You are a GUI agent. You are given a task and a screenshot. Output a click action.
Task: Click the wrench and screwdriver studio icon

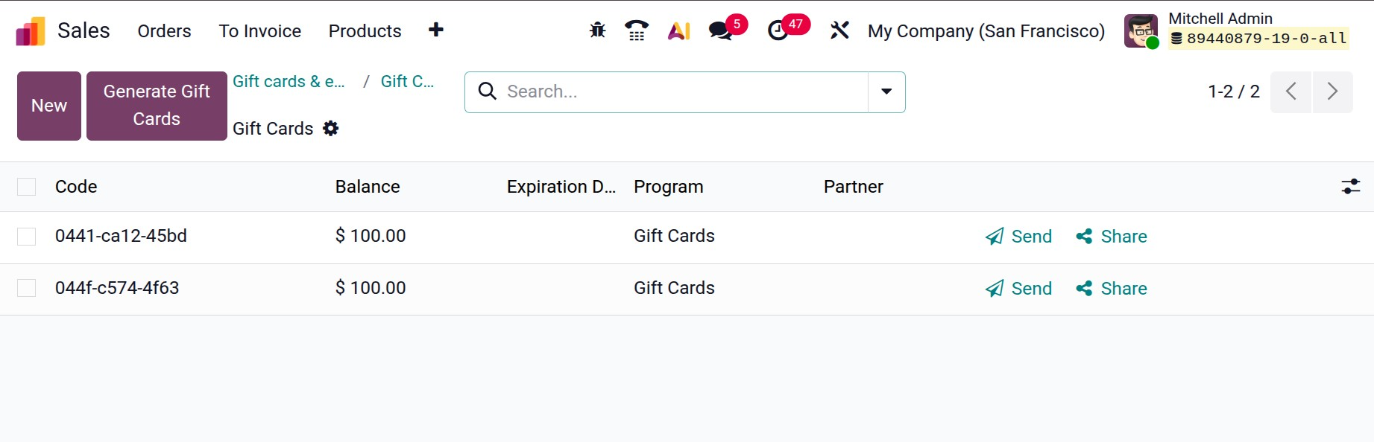click(x=839, y=31)
